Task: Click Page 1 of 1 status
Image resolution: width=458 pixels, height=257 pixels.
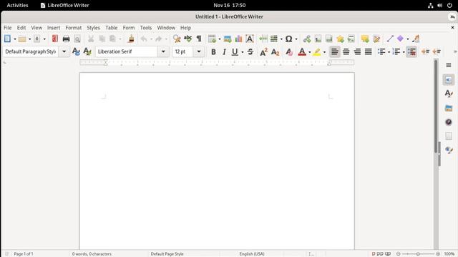Action: 24,254
